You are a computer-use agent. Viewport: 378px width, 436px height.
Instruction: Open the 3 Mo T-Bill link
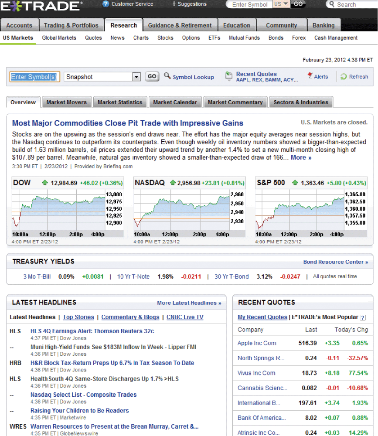tap(37, 277)
